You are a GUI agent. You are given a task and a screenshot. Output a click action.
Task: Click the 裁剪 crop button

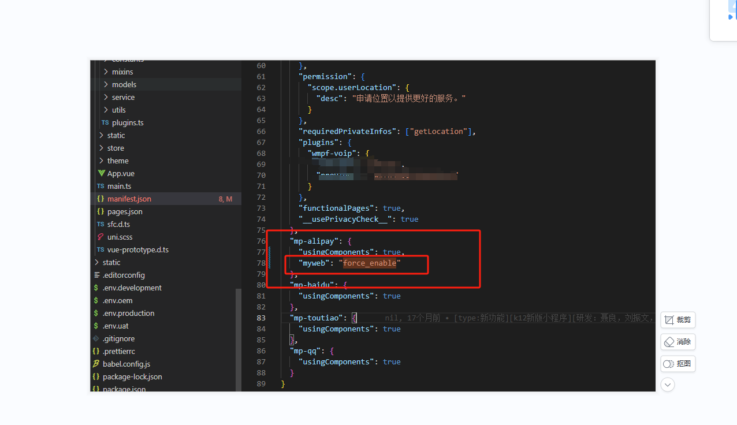(678, 319)
